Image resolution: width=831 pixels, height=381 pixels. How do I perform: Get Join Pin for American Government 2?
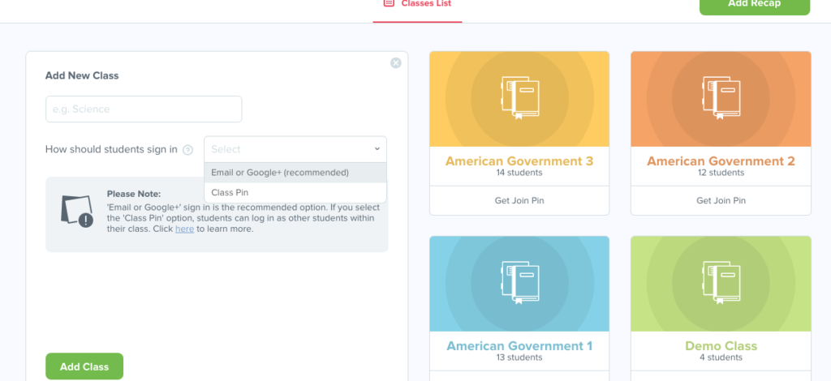tap(721, 200)
